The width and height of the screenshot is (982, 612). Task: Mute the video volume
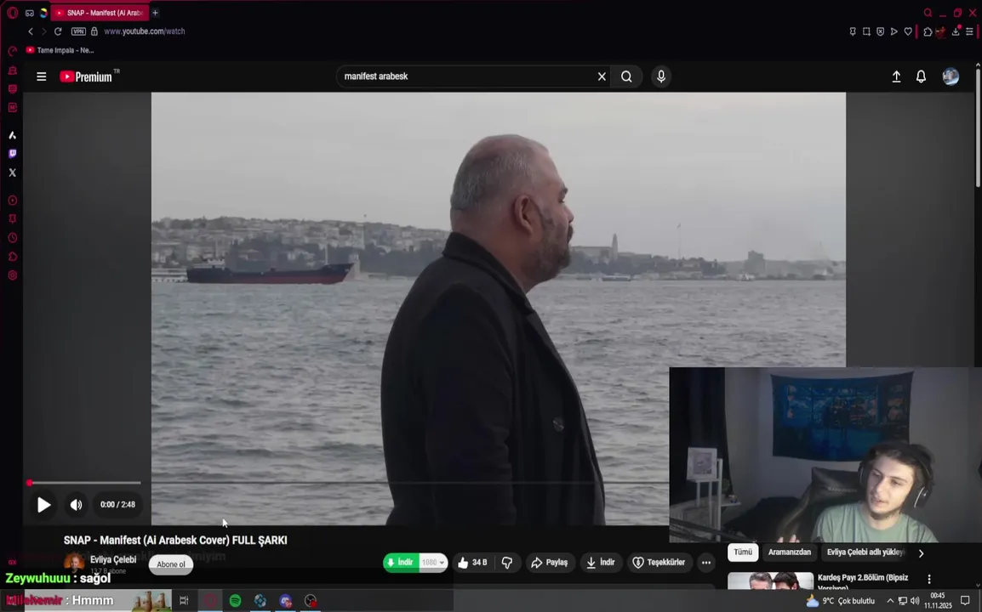(x=77, y=504)
